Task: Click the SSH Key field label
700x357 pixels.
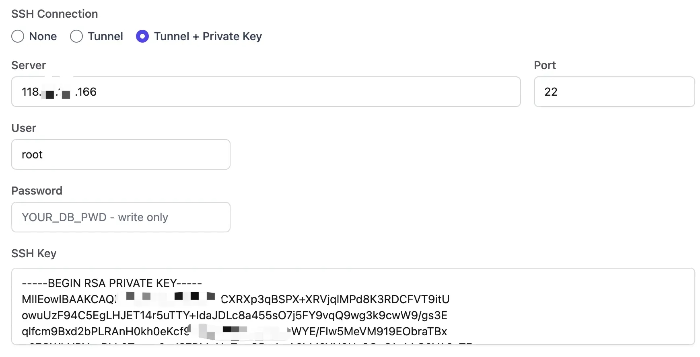Action: point(34,253)
